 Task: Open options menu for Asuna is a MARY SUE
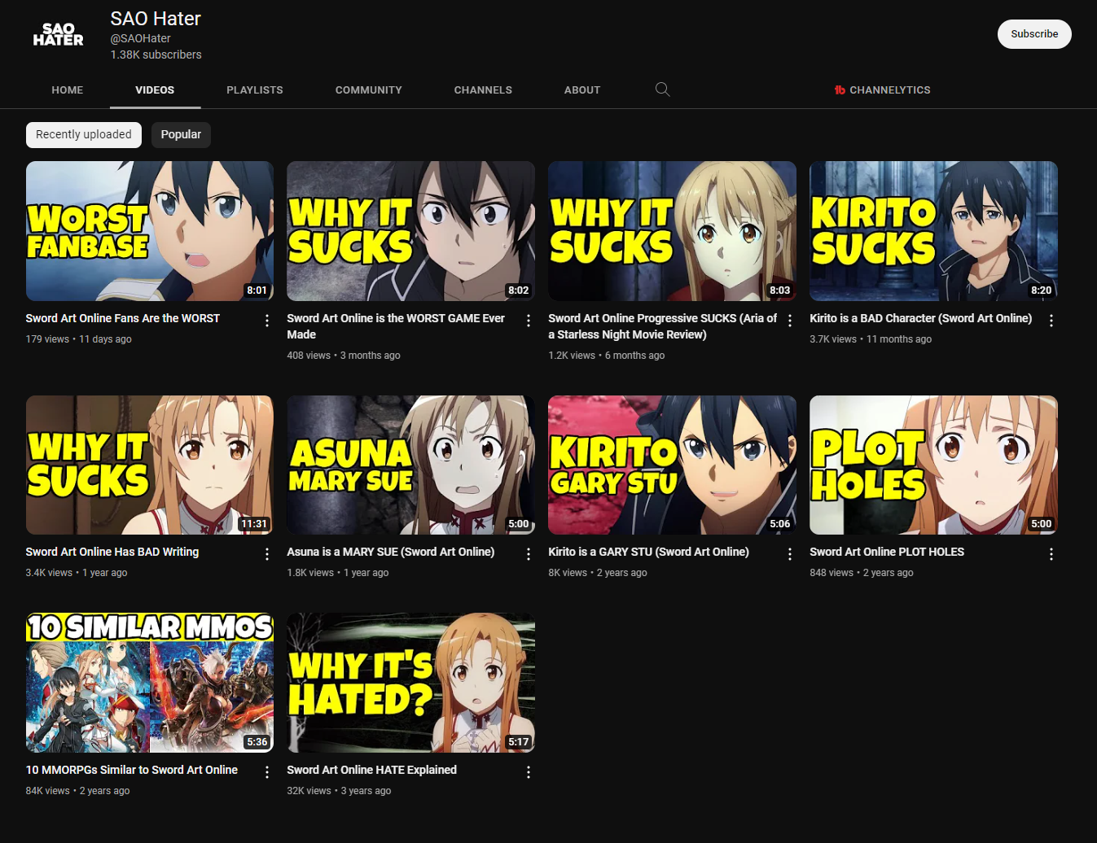tap(529, 554)
